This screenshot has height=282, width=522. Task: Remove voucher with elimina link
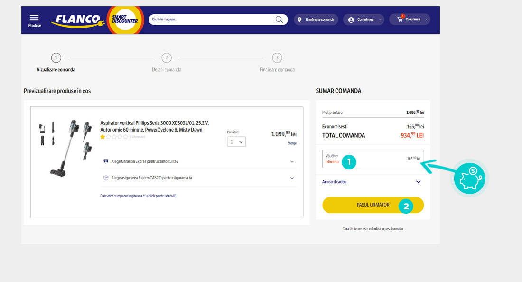[332, 162]
